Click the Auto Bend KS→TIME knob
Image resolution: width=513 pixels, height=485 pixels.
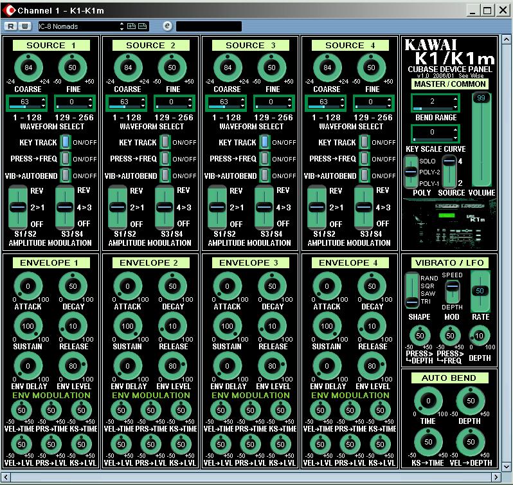[x=428, y=442]
